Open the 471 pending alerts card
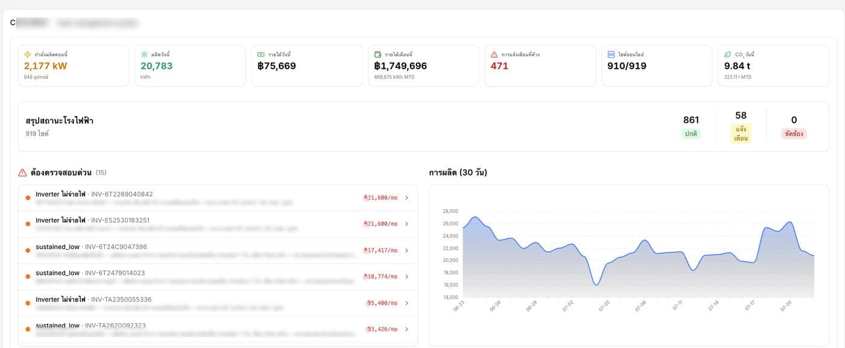 pos(540,66)
